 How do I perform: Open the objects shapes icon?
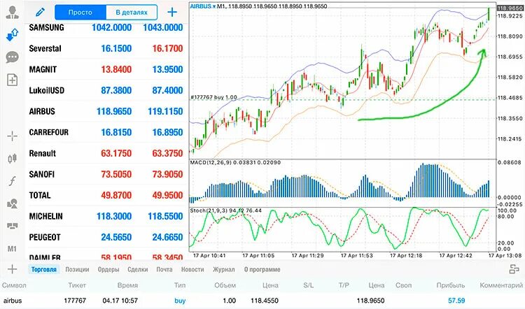pos(13,203)
